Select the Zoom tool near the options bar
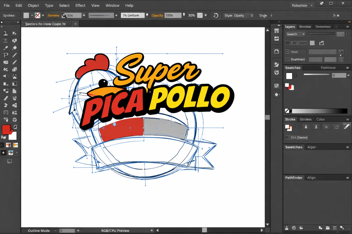 (64, 15)
